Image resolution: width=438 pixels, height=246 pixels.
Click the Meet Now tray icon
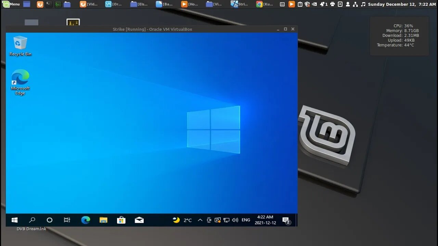[209, 220]
